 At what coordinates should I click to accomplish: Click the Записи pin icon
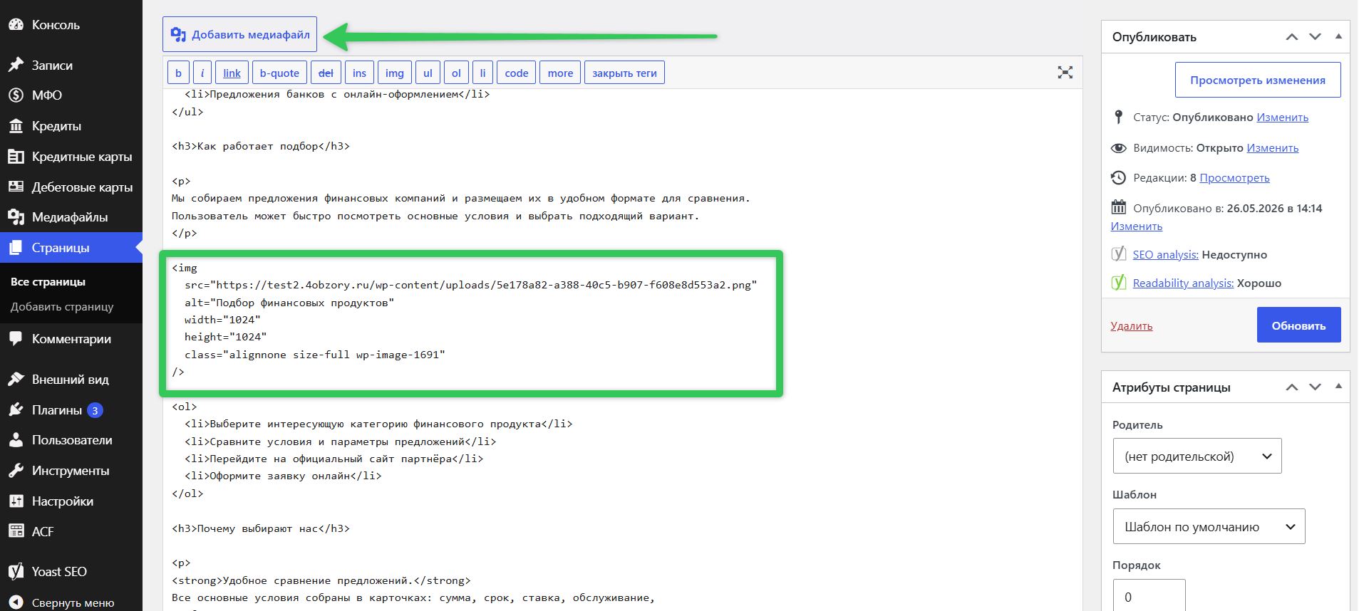tap(16, 65)
